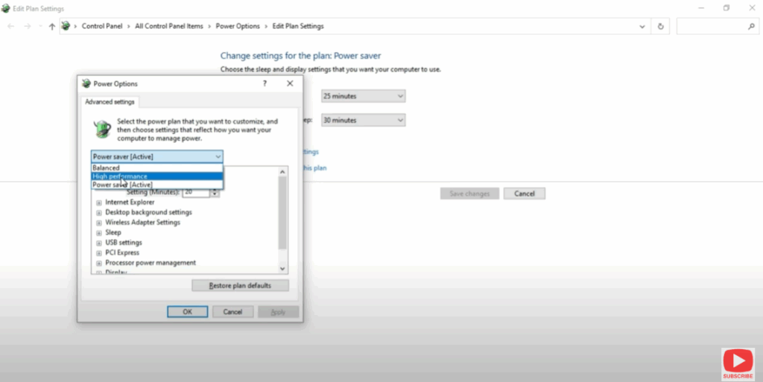Expand Wireless Adapter Settings node
This screenshot has width=763, height=382.
99,223
